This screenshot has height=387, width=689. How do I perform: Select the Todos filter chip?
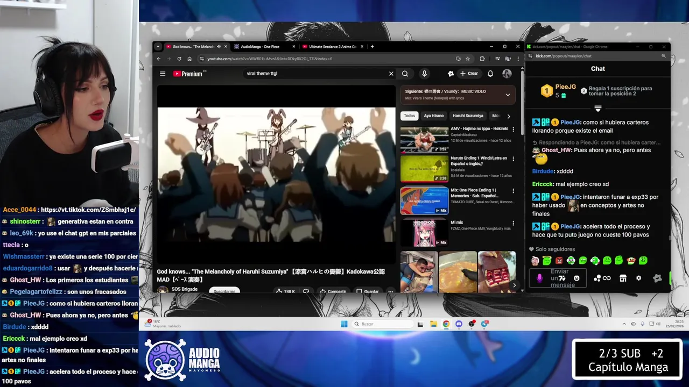point(410,116)
